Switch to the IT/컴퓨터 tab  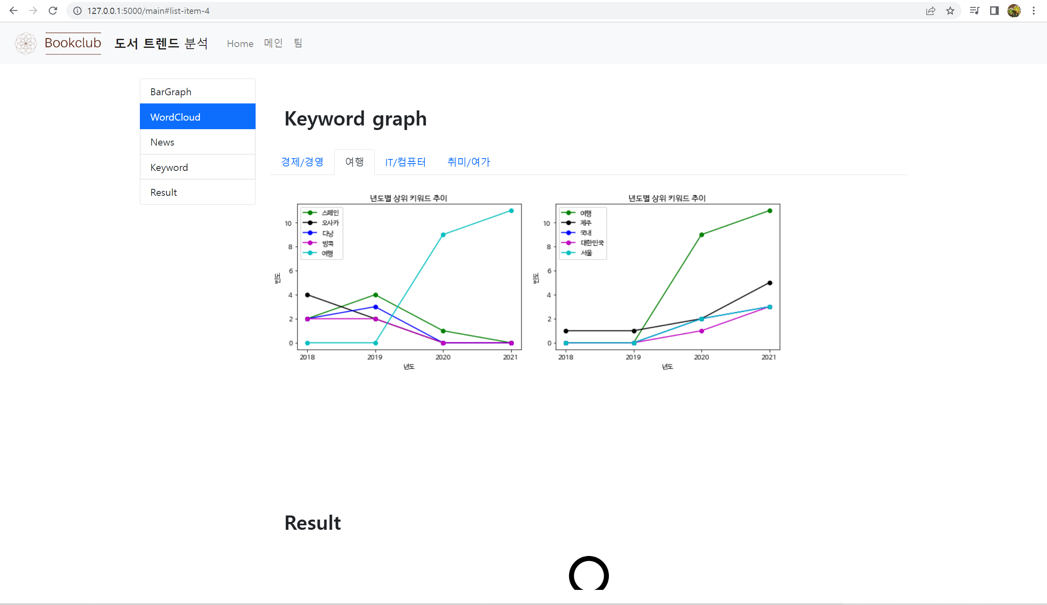coord(405,162)
